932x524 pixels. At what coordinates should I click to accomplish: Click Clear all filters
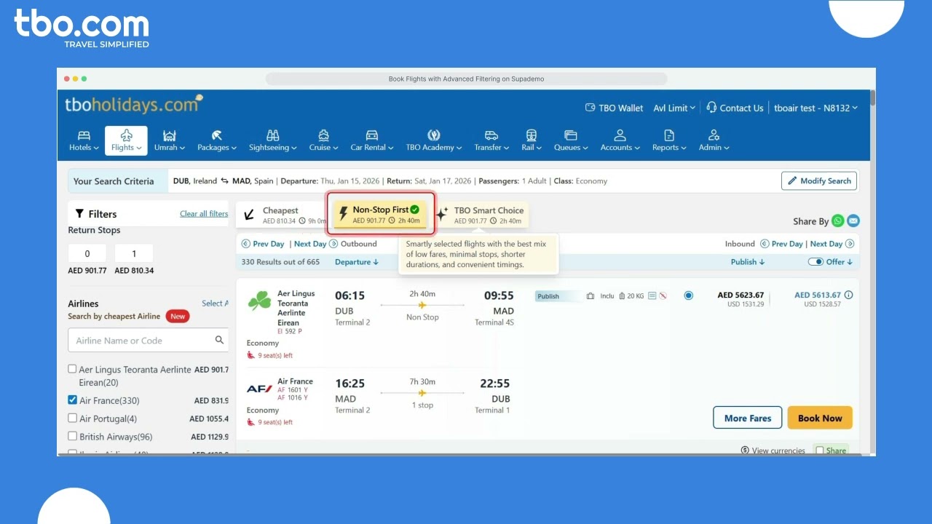point(204,214)
